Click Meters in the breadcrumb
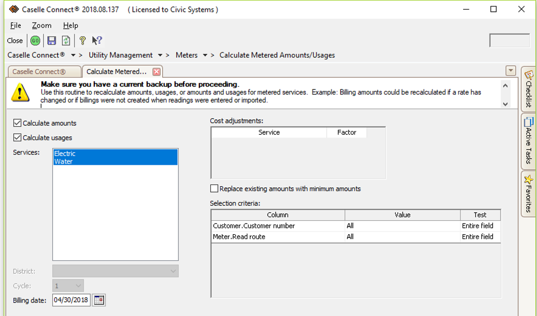 click(187, 55)
